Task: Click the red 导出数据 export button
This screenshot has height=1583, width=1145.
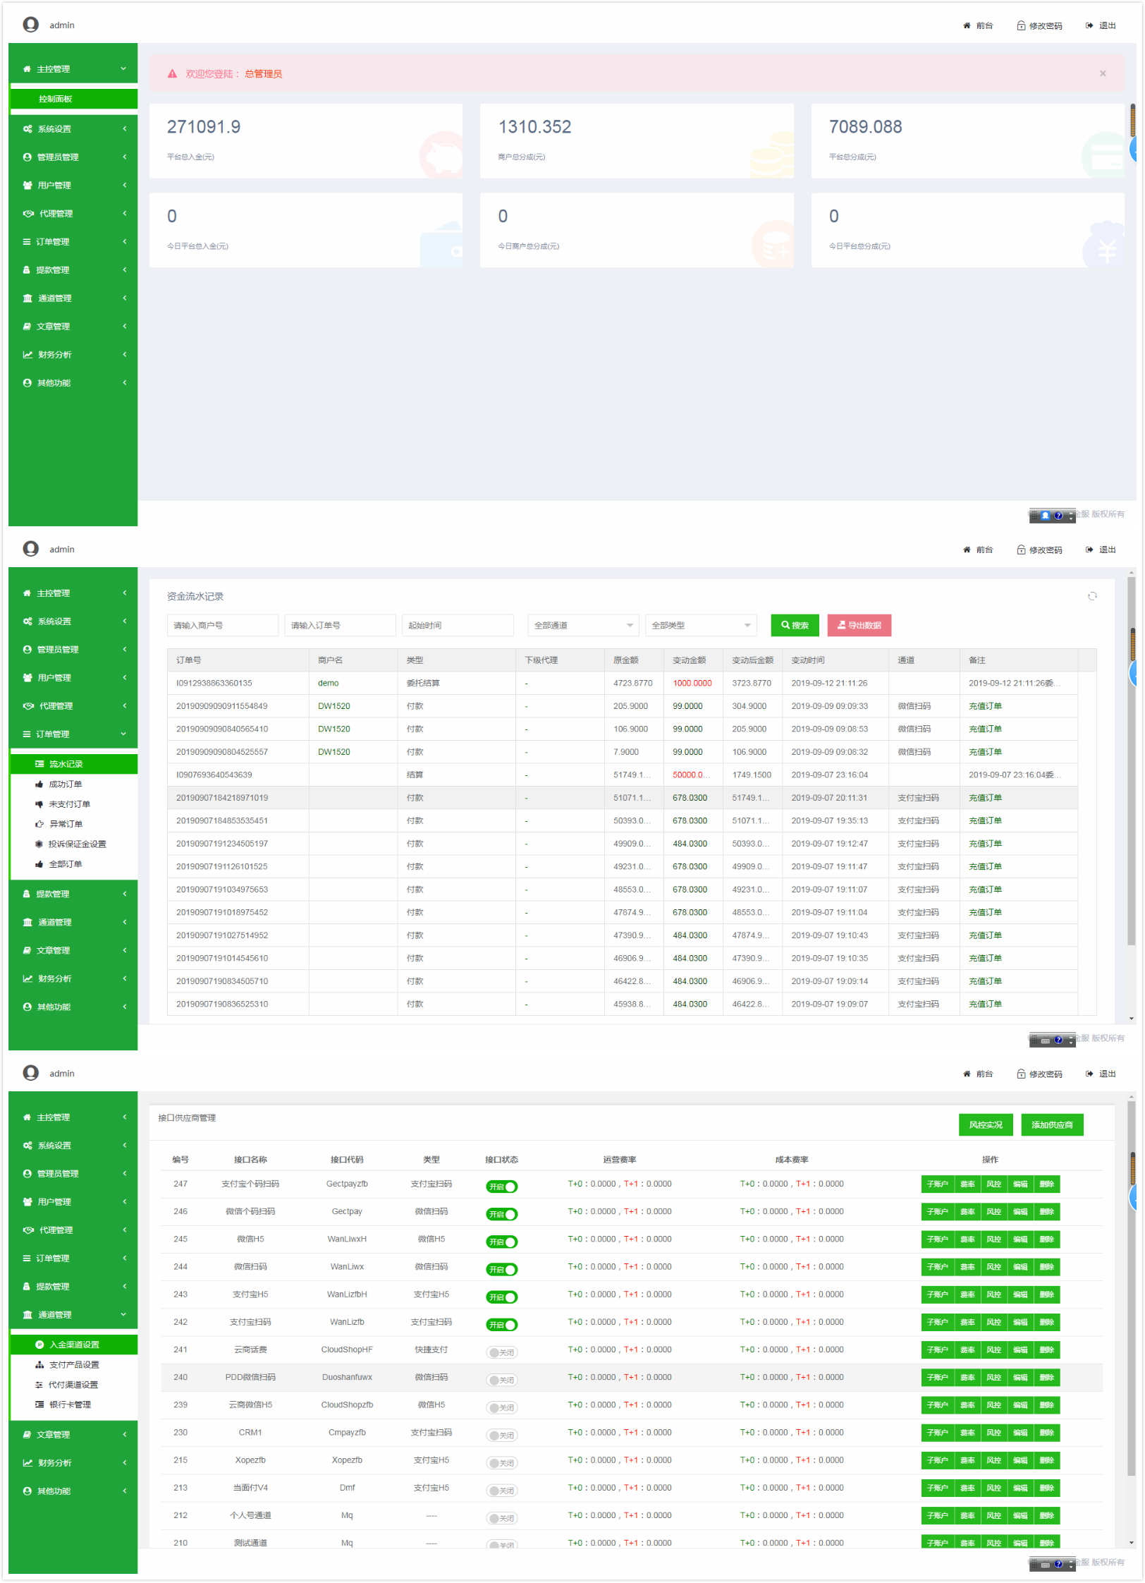Action: click(859, 625)
